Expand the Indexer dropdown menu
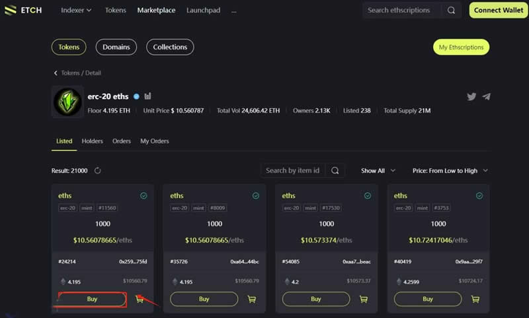The width and height of the screenshot is (529, 318). coord(76,11)
